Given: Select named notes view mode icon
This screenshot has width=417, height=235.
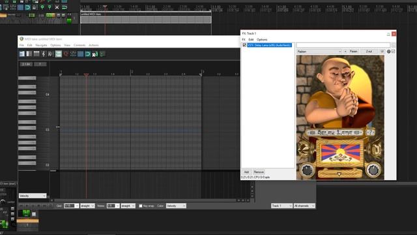Looking at the screenshot, I should tap(29, 54).
